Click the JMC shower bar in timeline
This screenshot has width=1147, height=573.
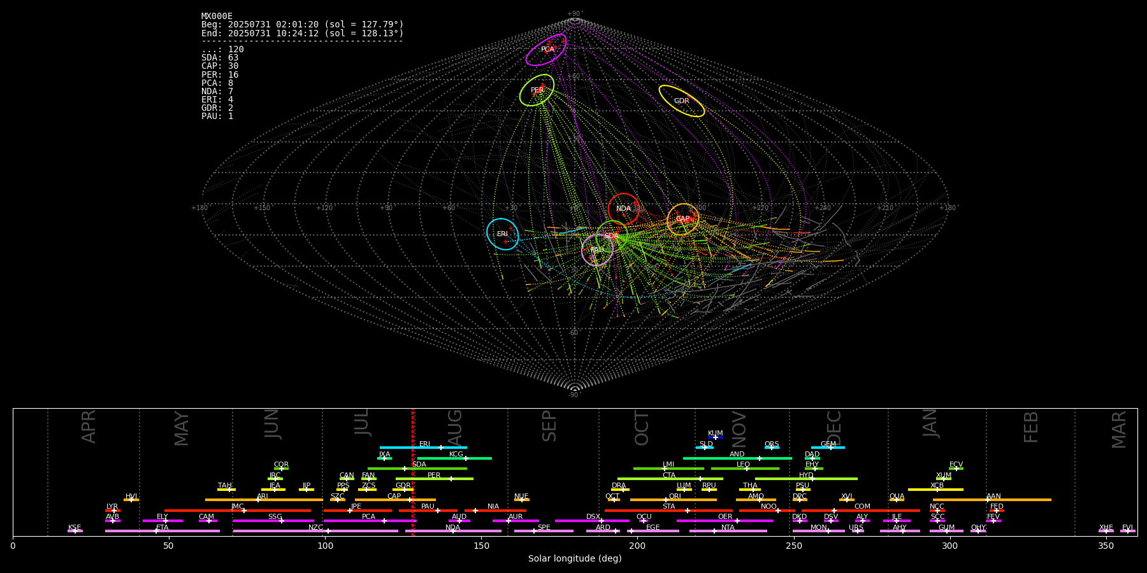pos(237,510)
